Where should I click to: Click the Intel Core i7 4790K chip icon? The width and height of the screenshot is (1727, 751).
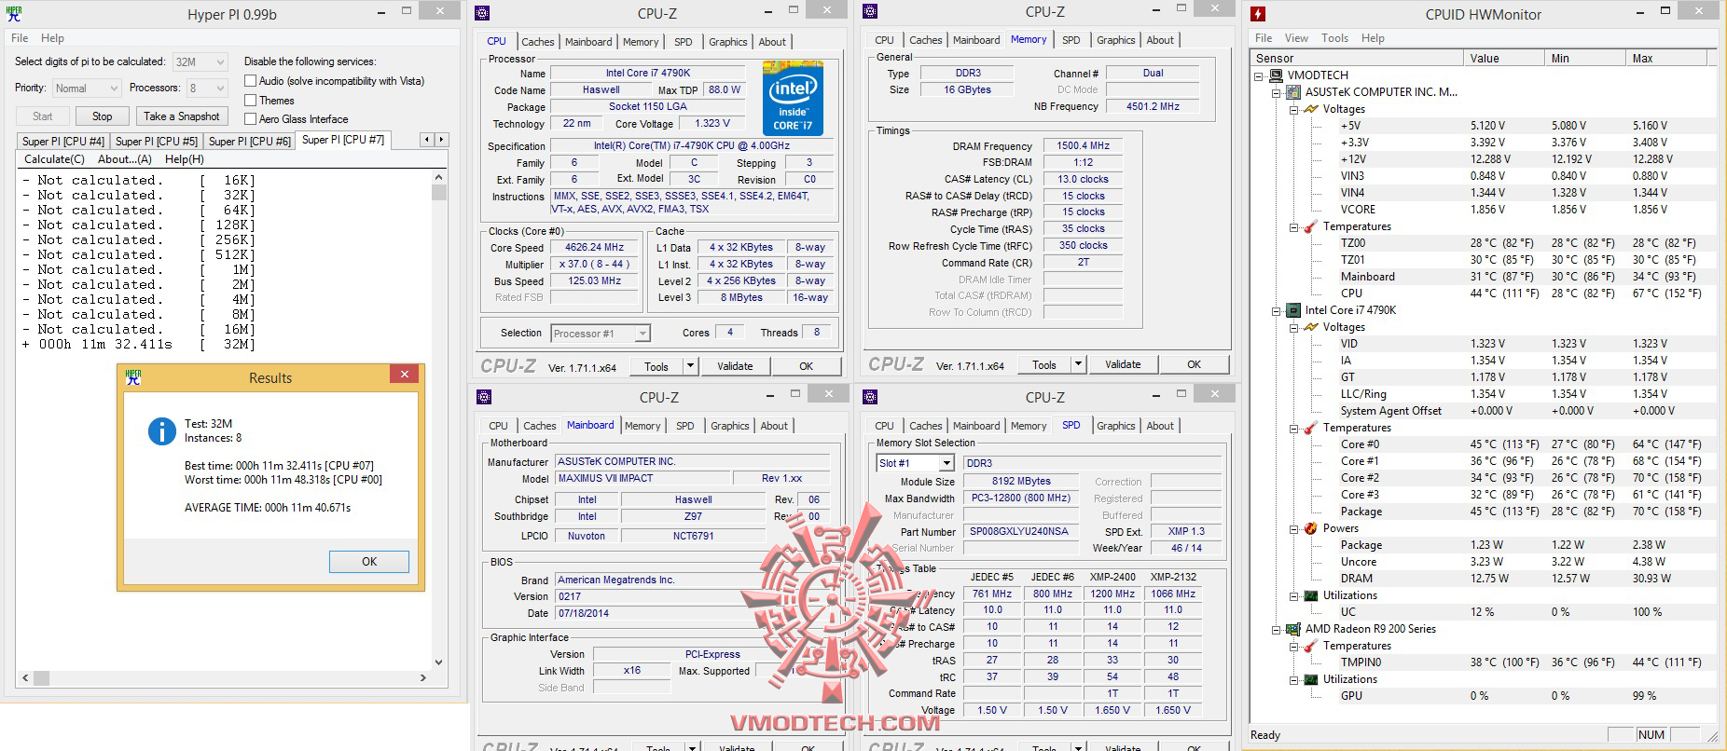[x=1293, y=310]
